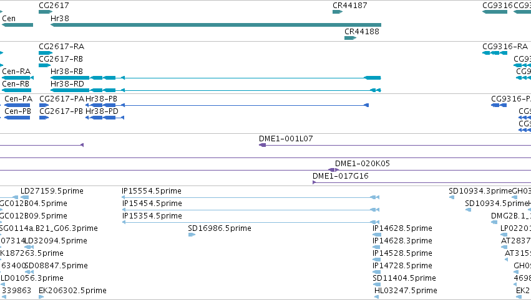
Task: Select the IP15354.5prime EST label
Action: pos(152,216)
